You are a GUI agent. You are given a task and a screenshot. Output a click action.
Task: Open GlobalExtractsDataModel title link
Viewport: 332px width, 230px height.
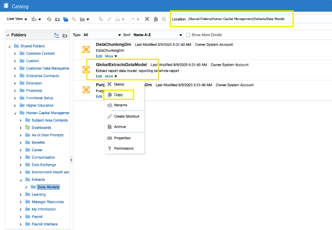121,65
